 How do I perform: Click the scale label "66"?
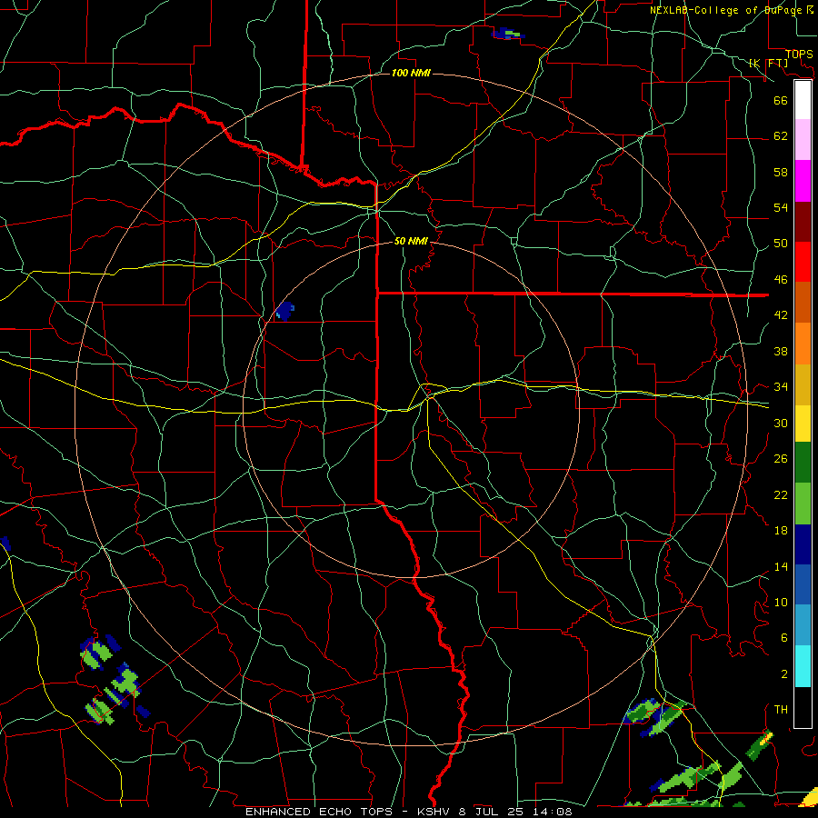click(x=781, y=101)
